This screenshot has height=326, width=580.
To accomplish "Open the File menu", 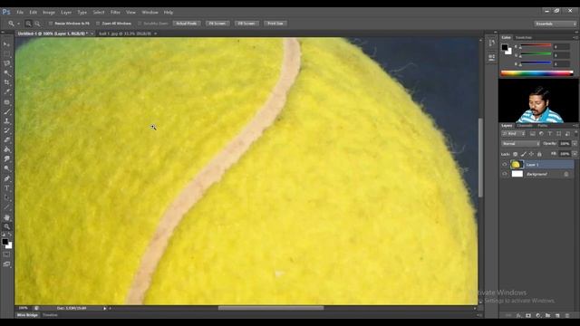I will (20, 12).
